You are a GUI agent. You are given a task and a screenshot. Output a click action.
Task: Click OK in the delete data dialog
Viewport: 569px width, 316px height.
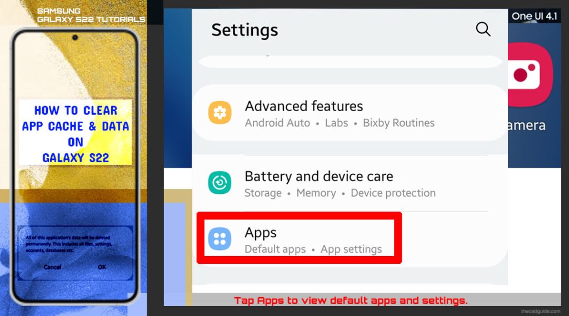pos(102,267)
